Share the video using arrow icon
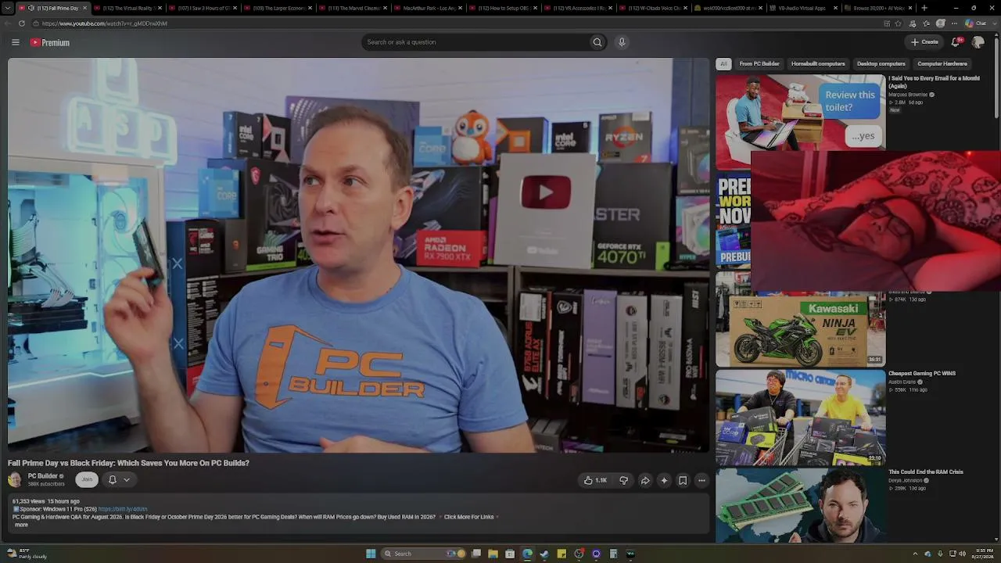The image size is (1001, 563). pos(645,480)
